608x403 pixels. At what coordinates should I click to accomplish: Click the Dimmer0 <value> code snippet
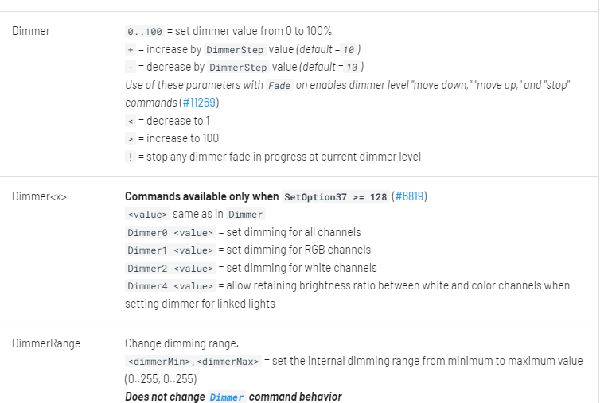pos(170,233)
